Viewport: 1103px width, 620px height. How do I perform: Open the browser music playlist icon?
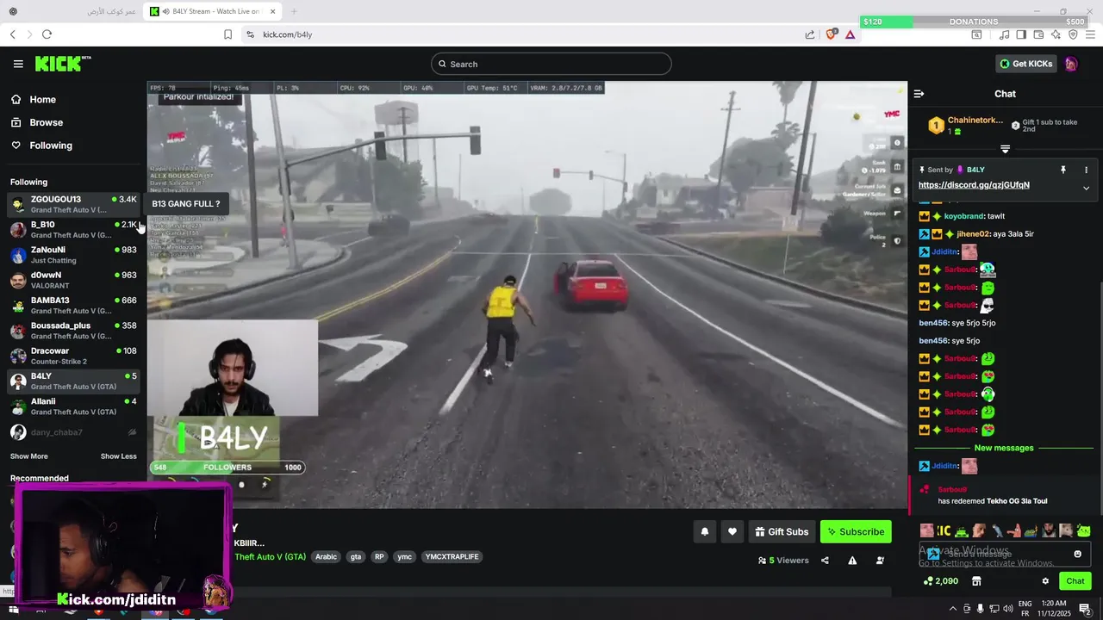(x=1004, y=34)
